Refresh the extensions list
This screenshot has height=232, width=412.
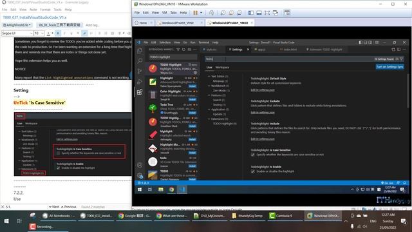point(183,49)
